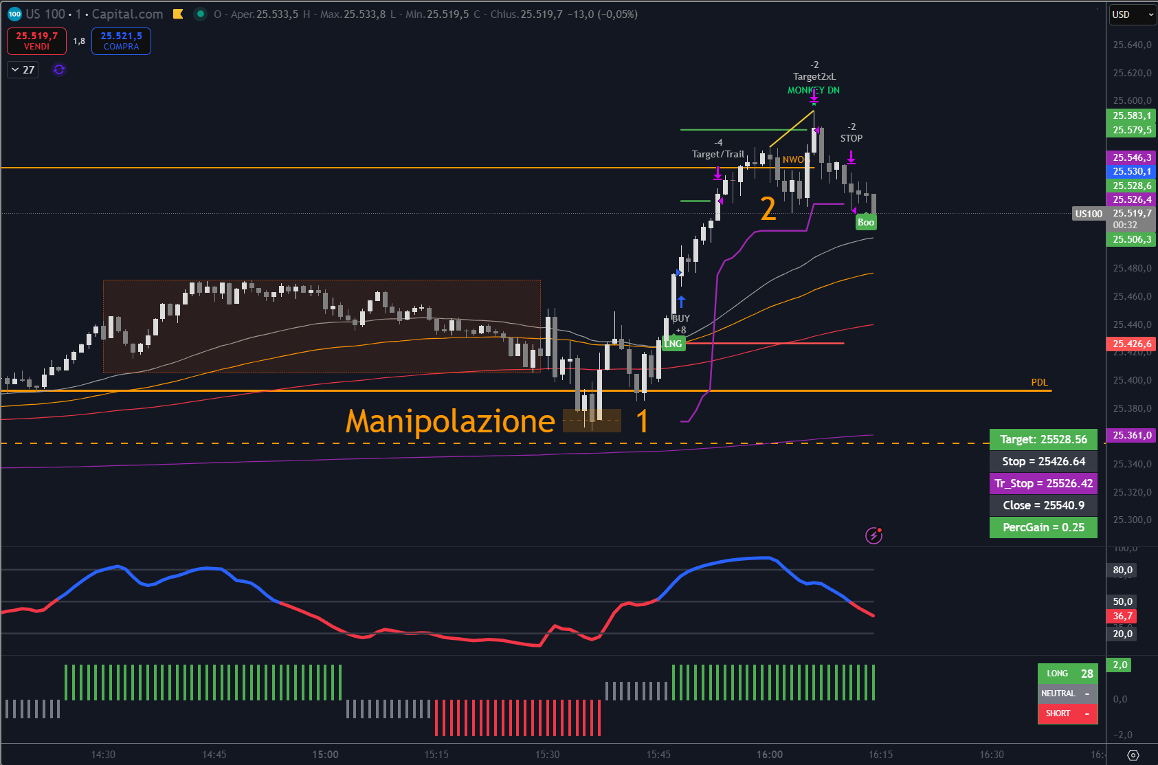Click the US 100 Capital.com symbol title
The height and width of the screenshot is (765, 1158).
click(x=95, y=14)
